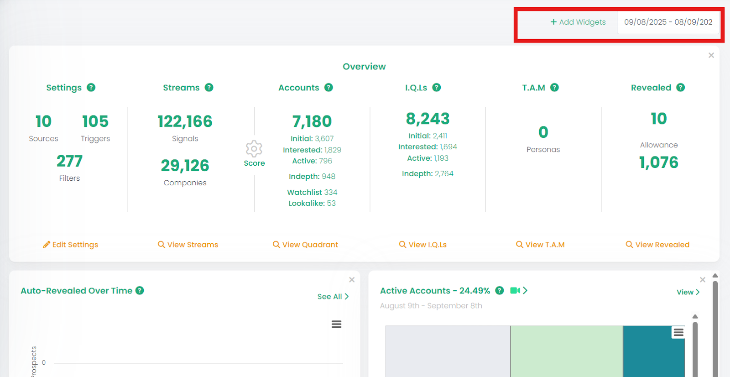Click the Streams help question mark
730x377 pixels.
tap(209, 88)
